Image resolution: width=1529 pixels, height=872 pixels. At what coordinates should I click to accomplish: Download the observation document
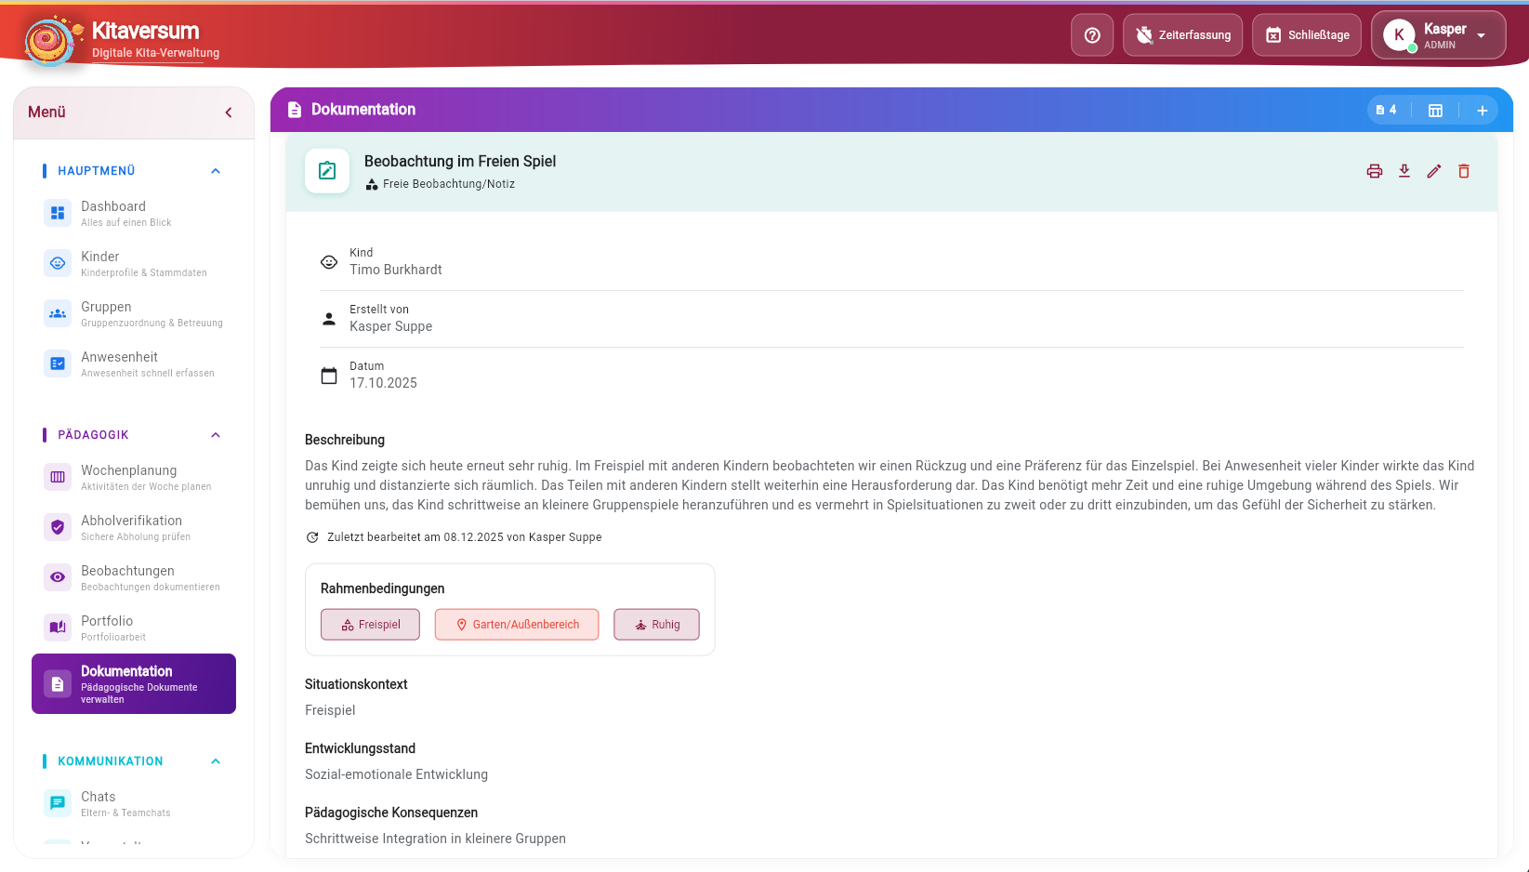pyautogui.click(x=1404, y=171)
